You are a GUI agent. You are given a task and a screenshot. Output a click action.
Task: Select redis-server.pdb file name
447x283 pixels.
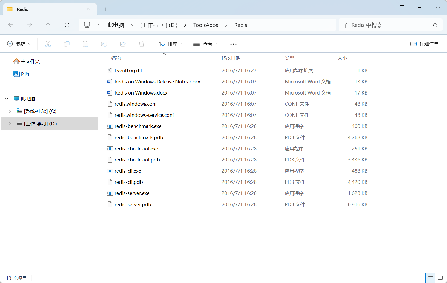tap(133, 204)
